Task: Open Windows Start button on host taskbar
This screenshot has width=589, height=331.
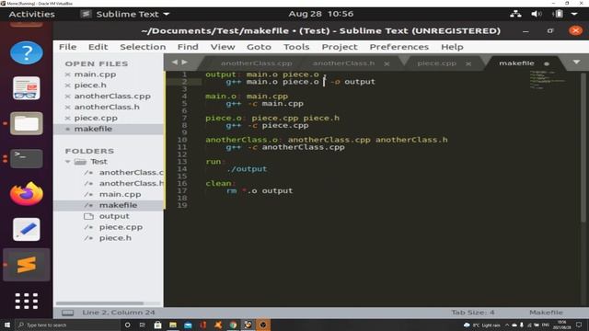Action: tap(7, 325)
